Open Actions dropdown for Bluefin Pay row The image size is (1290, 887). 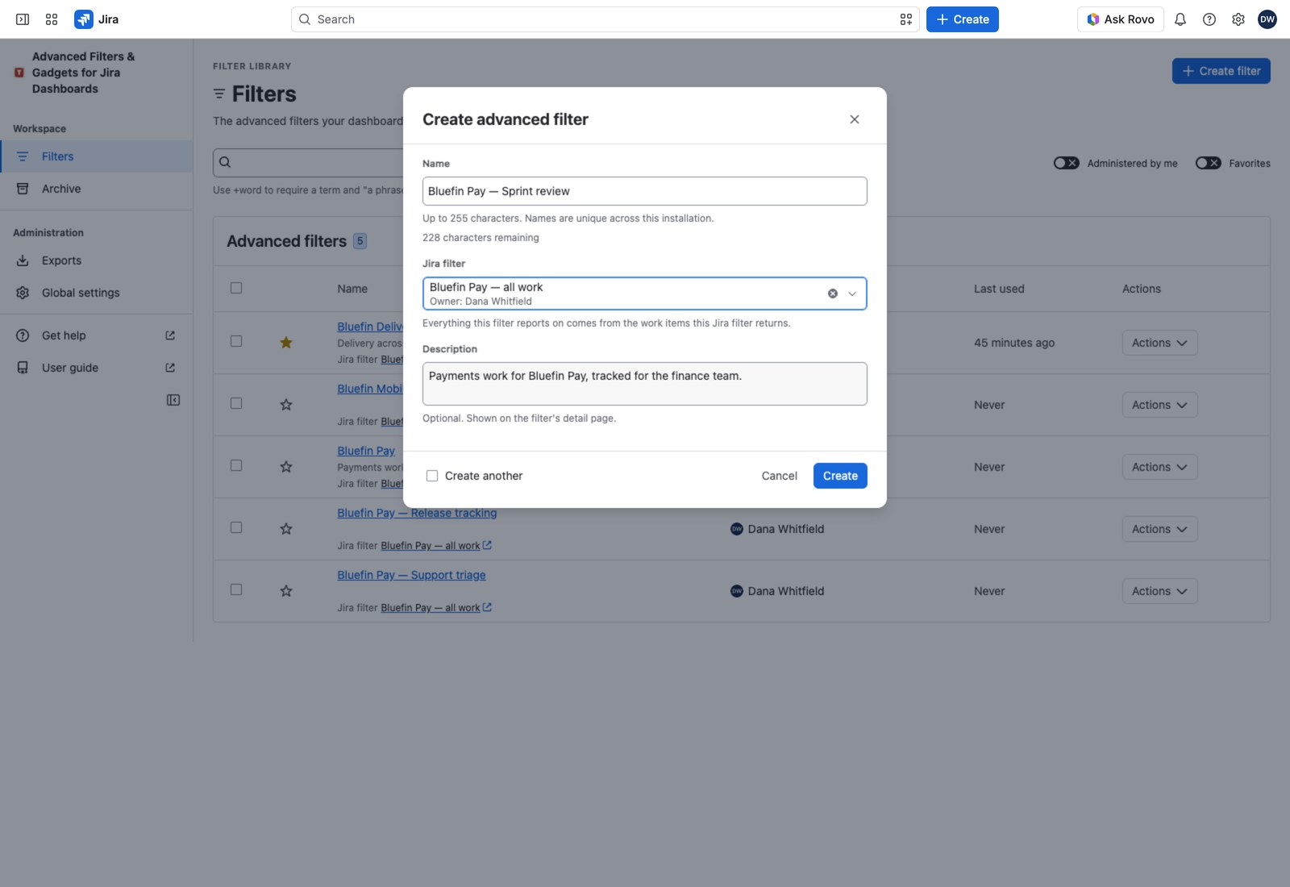1159,467
